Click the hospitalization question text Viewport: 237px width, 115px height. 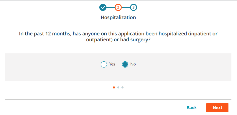(x=118, y=37)
